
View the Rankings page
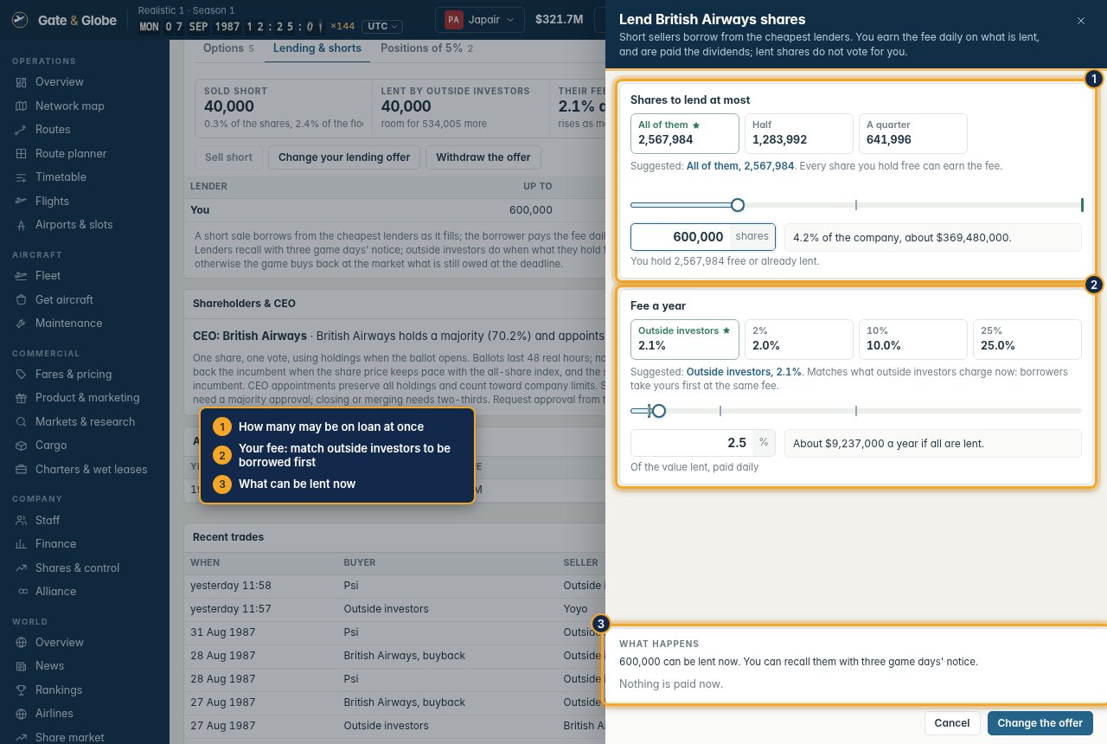click(x=59, y=689)
